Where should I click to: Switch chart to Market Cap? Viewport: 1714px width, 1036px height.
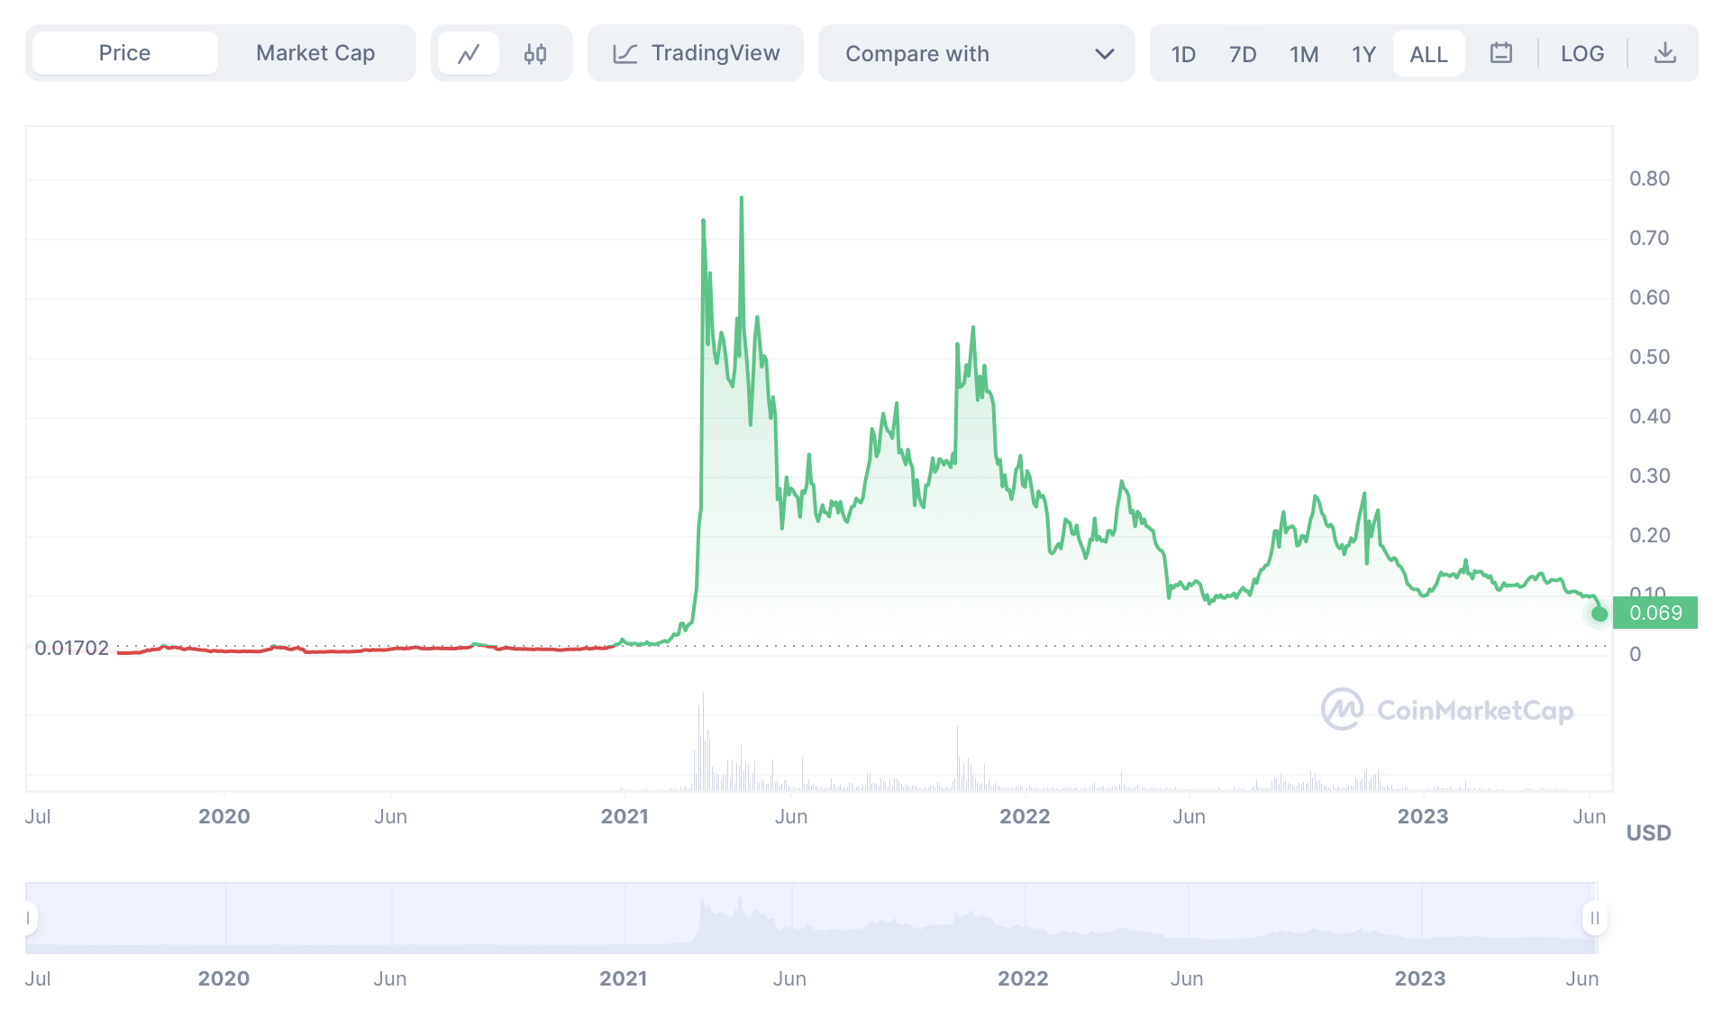(x=315, y=53)
